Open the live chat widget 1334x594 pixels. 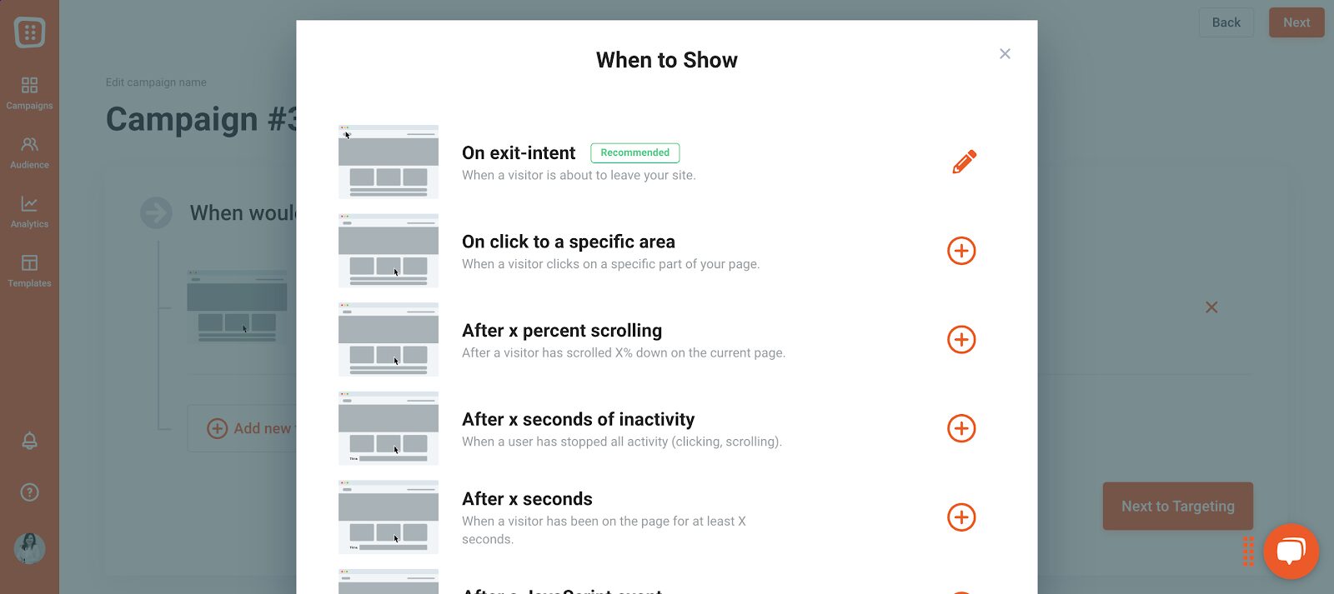coord(1291,551)
